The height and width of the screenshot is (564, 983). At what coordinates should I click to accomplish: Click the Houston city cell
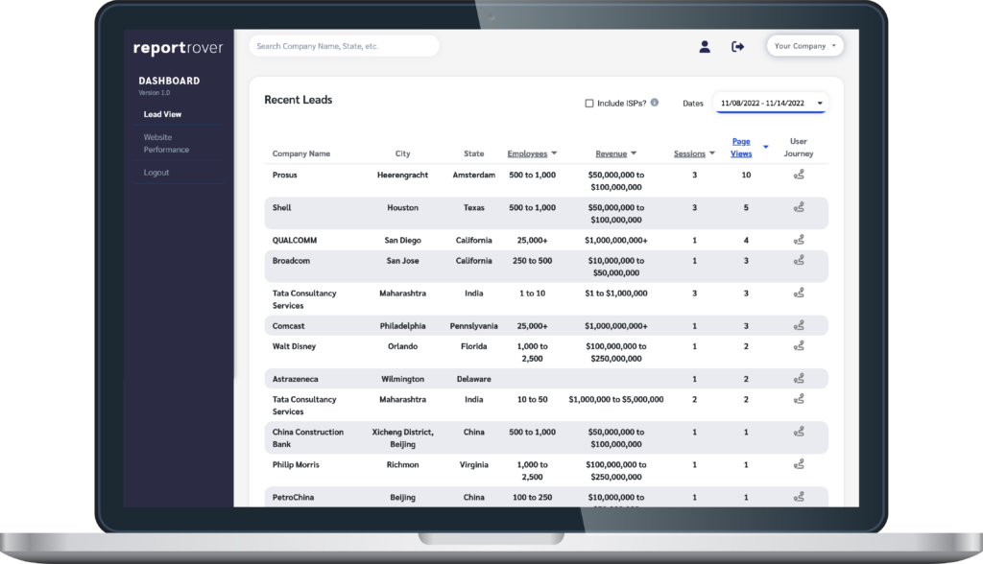[x=402, y=207]
